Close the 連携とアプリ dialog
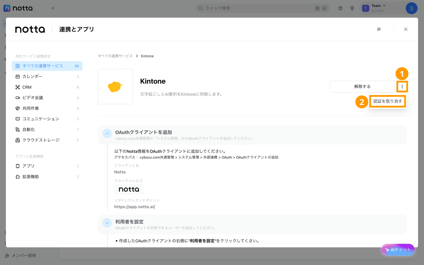 click(405, 29)
